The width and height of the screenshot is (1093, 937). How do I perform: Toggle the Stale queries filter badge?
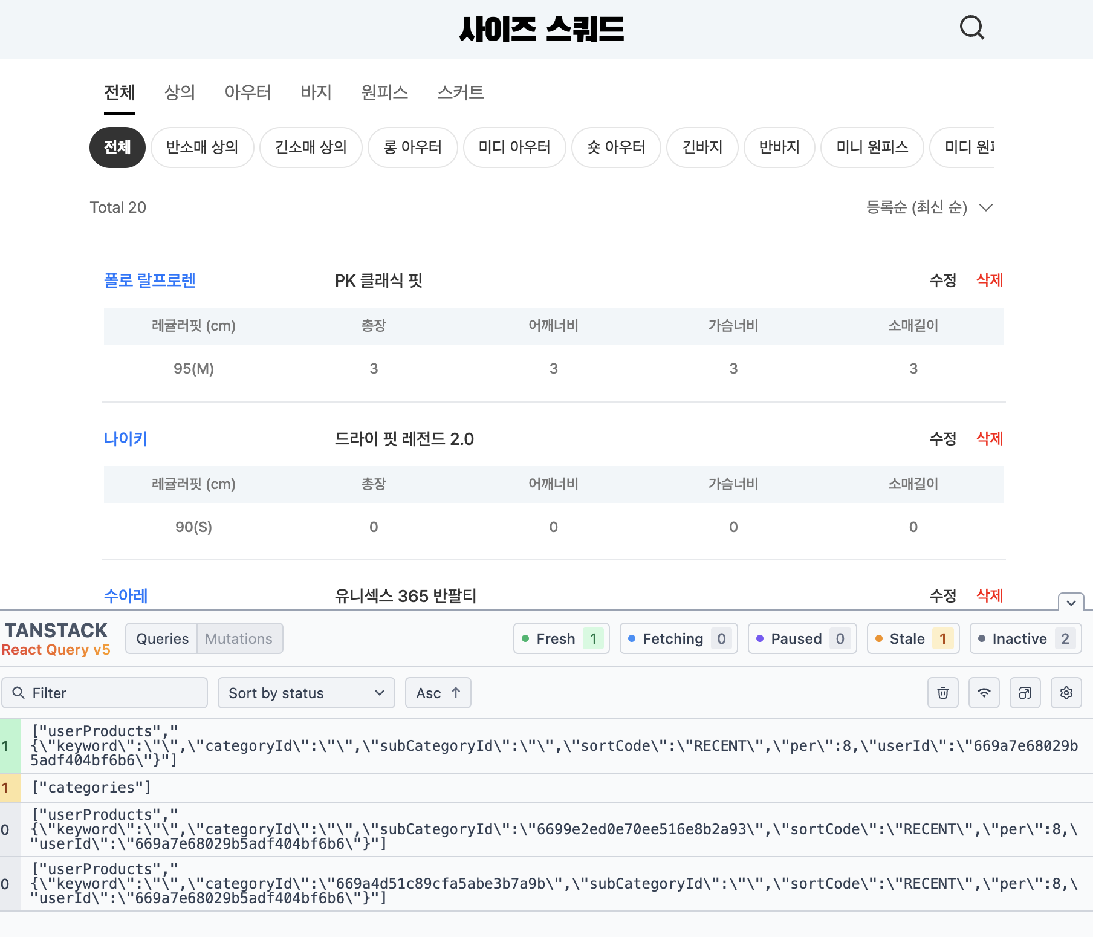(x=913, y=638)
